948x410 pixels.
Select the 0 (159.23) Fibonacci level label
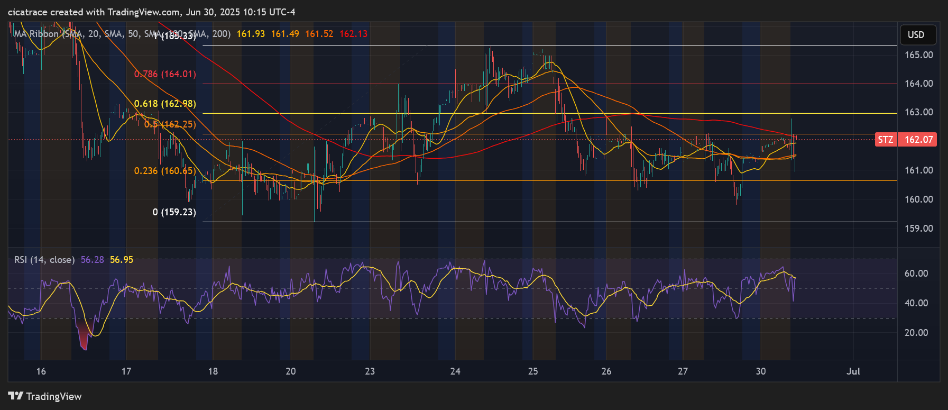pyautogui.click(x=174, y=212)
